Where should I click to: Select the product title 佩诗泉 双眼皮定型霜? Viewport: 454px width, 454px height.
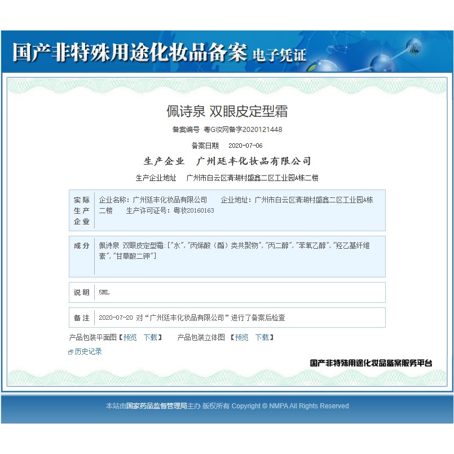pos(227,111)
